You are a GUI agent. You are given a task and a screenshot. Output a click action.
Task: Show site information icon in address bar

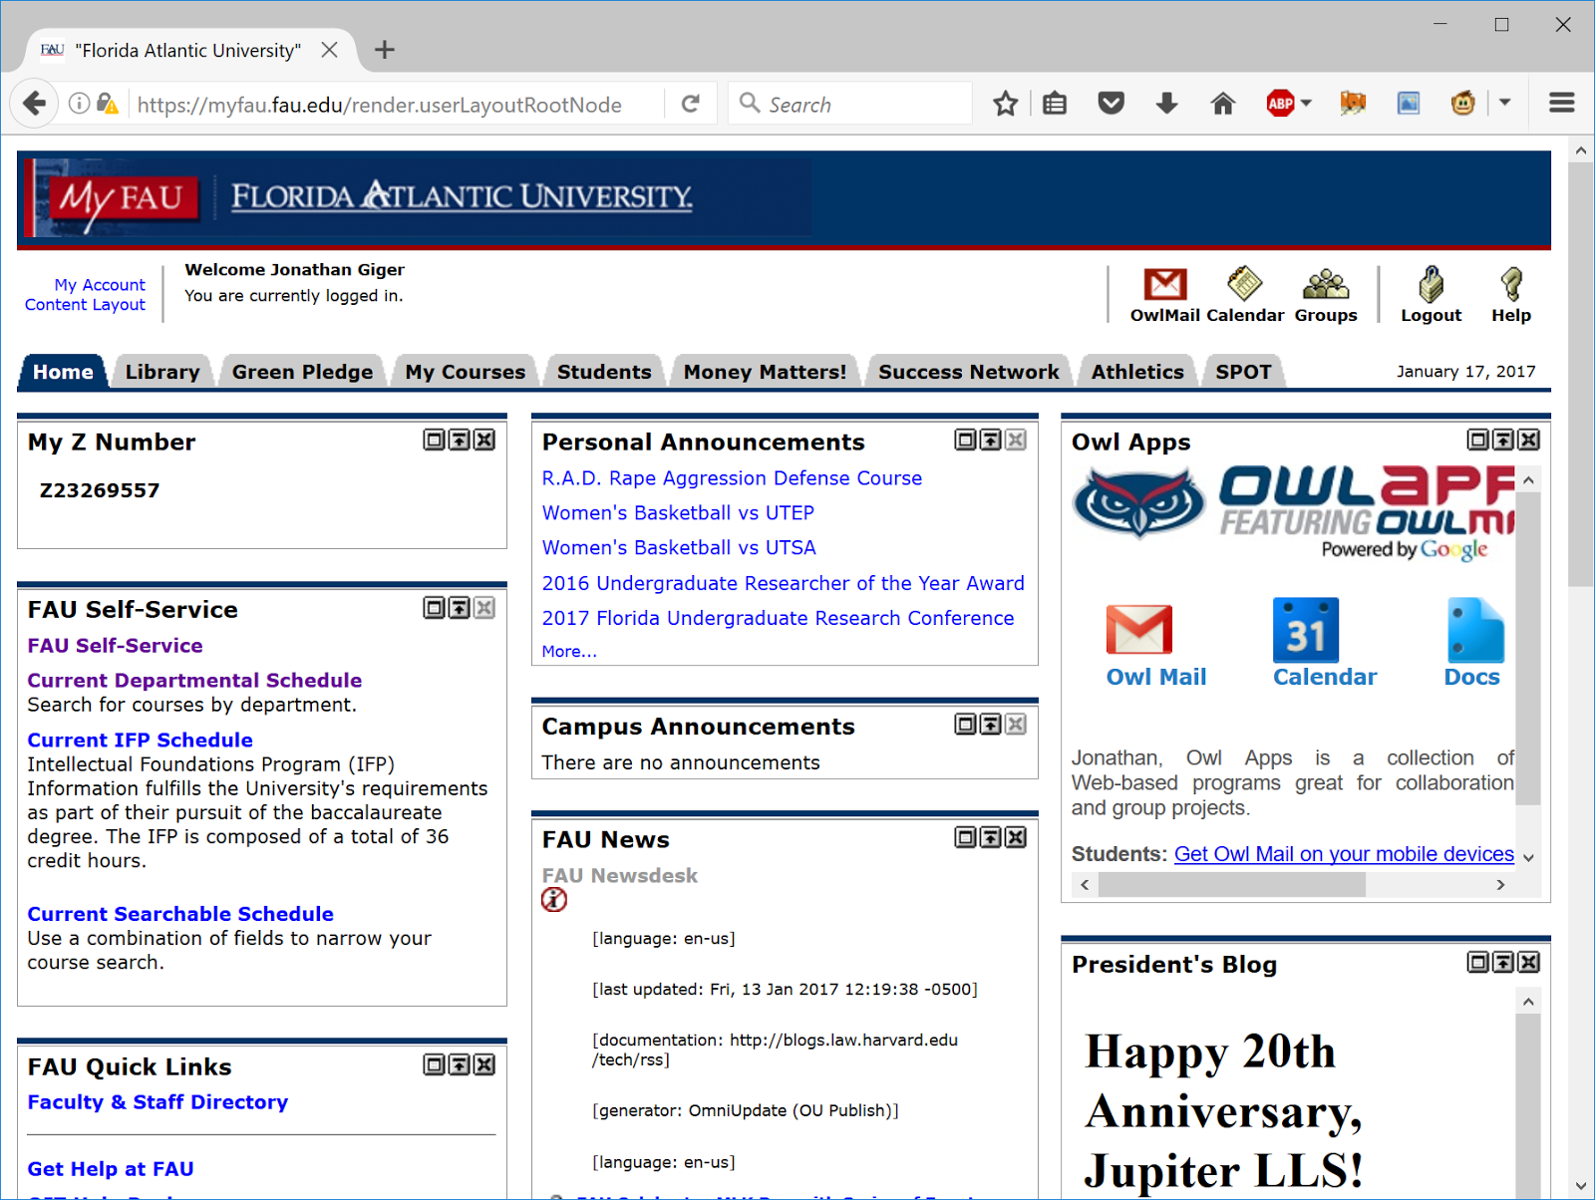79,104
